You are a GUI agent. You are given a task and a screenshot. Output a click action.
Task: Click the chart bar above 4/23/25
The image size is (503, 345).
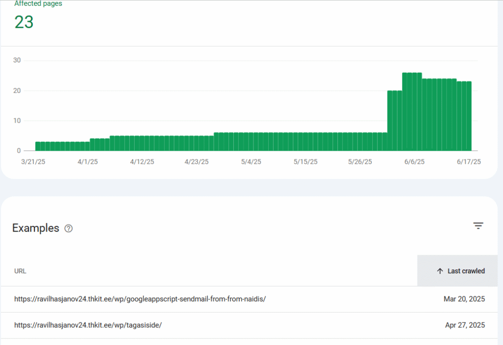click(x=196, y=143)
